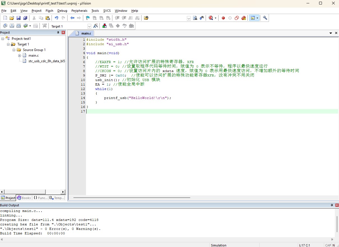
Task: Open the Manage Project Items colored blocks icon
Action: pos(105,26)
